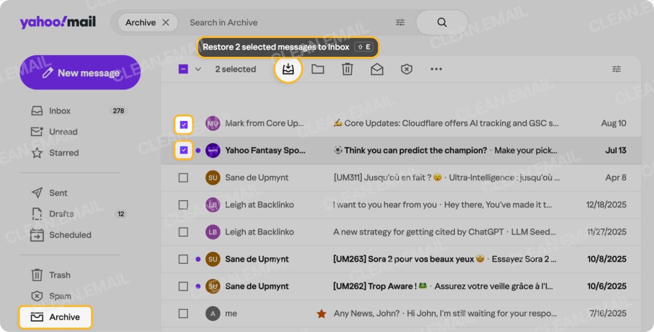Open the Starred view
Screen dimensions: 654x332
(63, 153)
